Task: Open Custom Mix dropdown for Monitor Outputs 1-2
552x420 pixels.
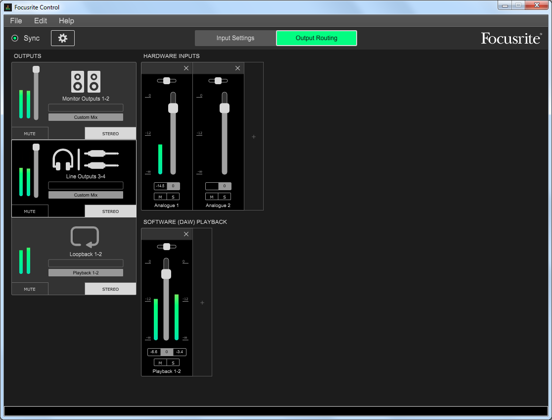Action: 86,117
